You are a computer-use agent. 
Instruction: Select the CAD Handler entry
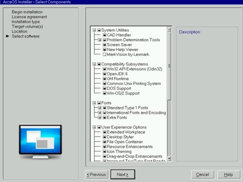tap(119, 35)
